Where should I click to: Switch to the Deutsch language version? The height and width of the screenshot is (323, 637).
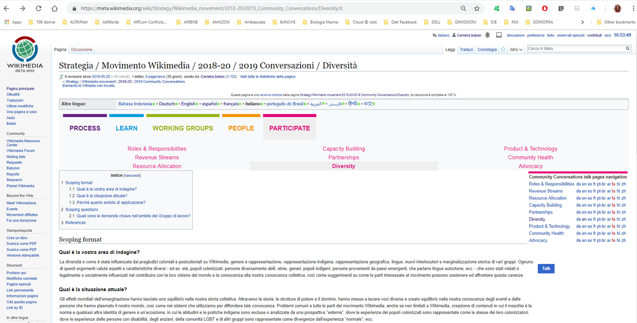point(167,104)
